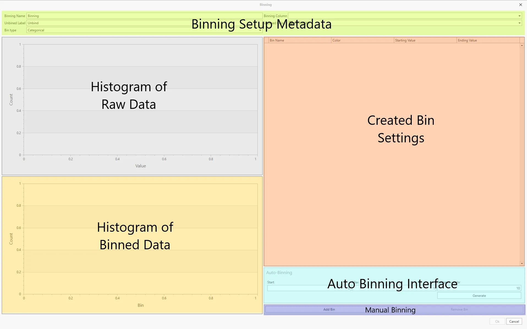Close the Binning dialog window
The image size is (527, 329).
pos(521,5)
